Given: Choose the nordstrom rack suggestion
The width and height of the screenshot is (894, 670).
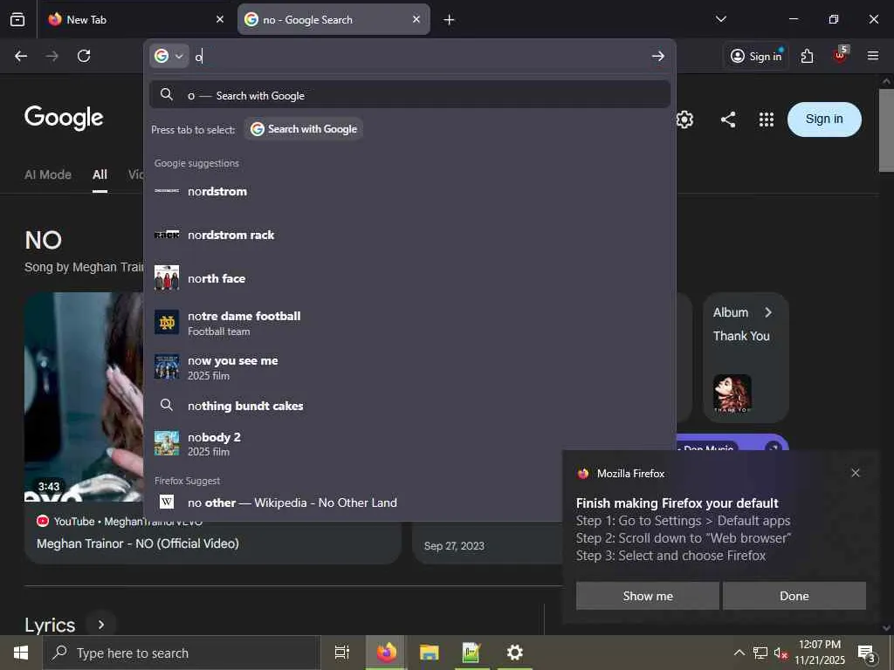Looking at the screenshot, I should (409, 235).
